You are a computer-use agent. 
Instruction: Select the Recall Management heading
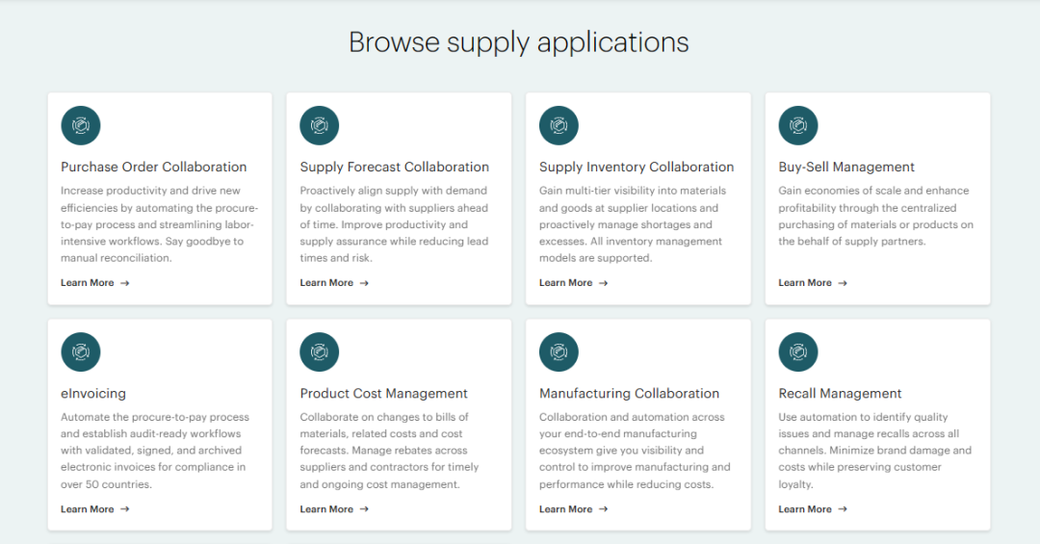840,394
